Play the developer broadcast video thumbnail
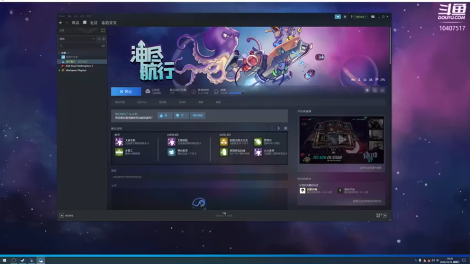 [x=341, y=140]
